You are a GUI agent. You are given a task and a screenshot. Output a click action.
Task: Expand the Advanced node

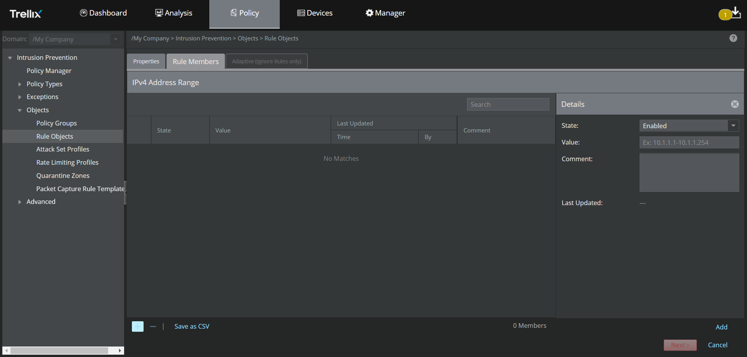(20, 202)
